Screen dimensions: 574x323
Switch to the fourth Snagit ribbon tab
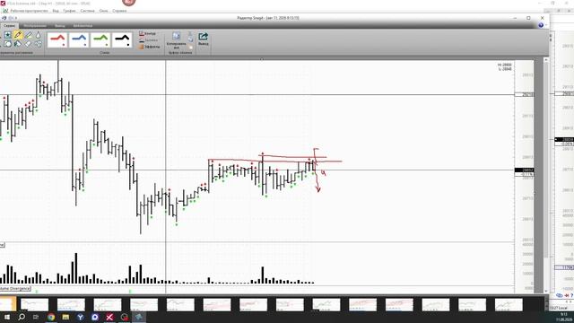83,26
